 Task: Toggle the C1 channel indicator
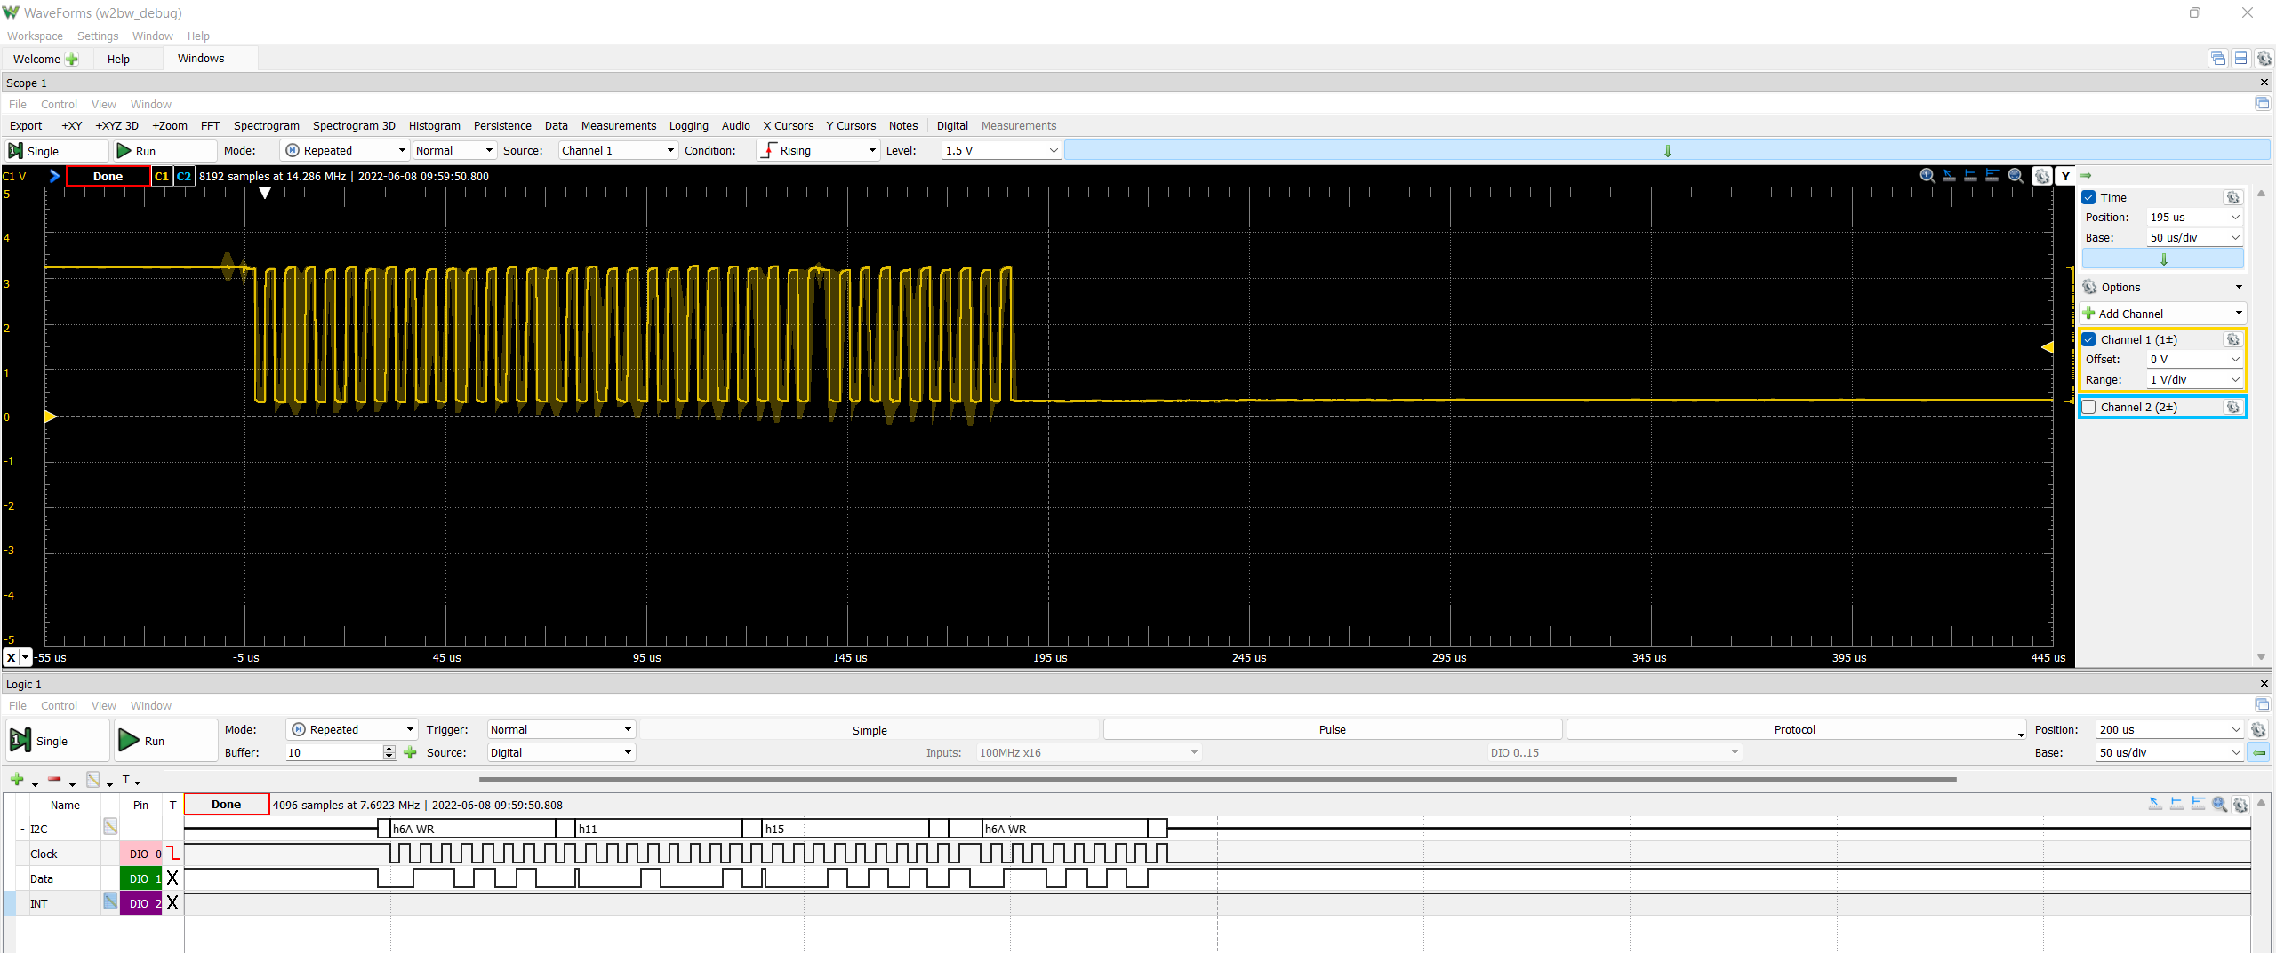point(161,176)
